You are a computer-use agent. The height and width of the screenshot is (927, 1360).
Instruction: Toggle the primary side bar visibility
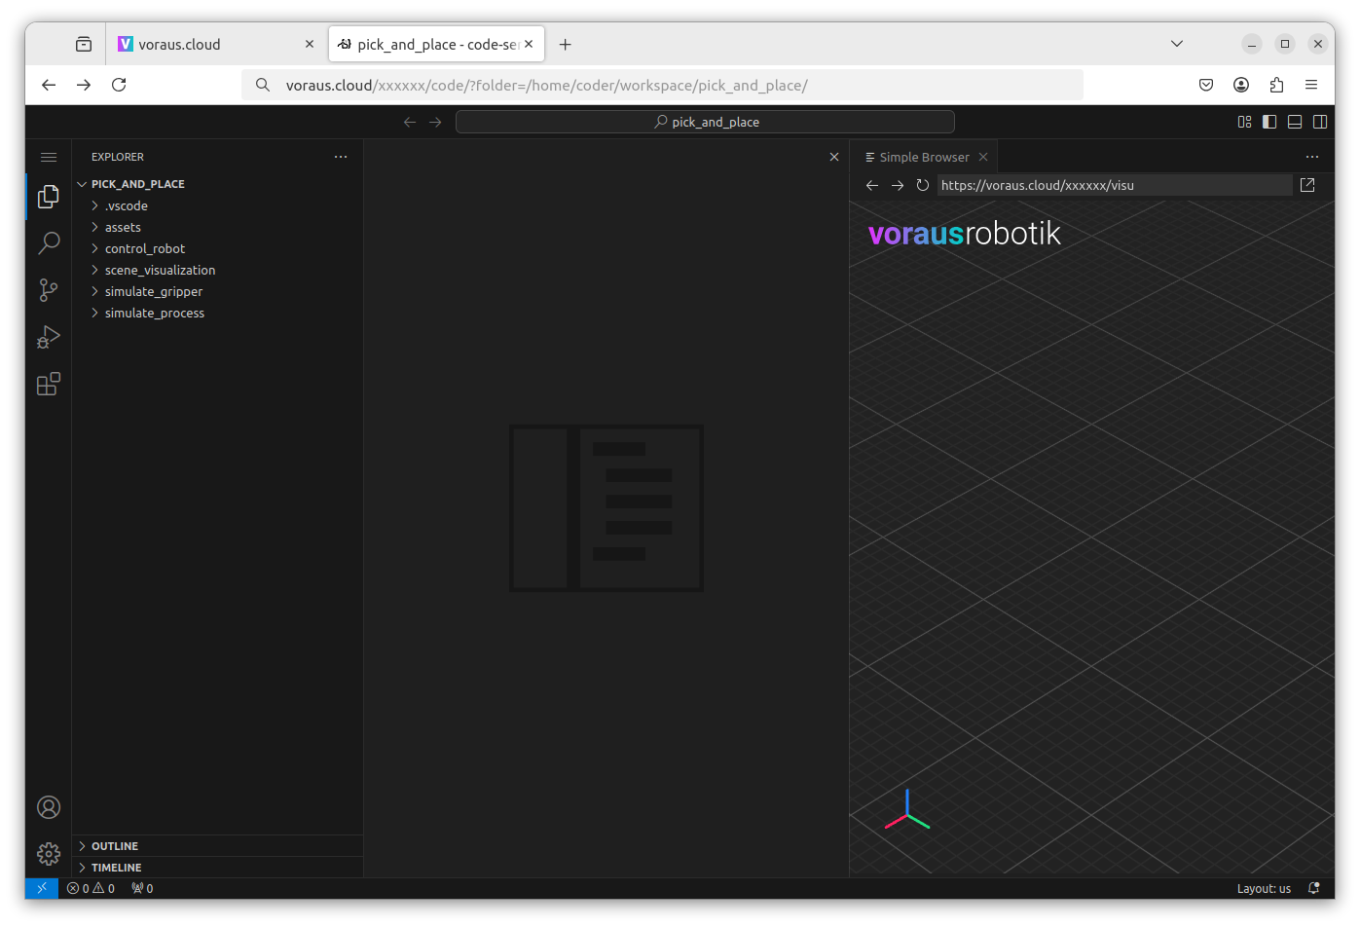1269,122
